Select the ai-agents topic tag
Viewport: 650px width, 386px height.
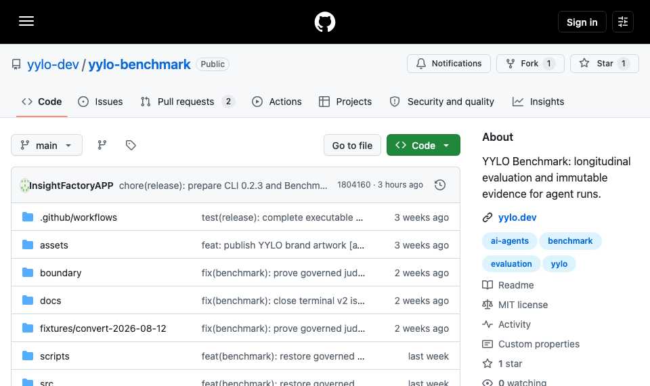(x=509, y=241)
